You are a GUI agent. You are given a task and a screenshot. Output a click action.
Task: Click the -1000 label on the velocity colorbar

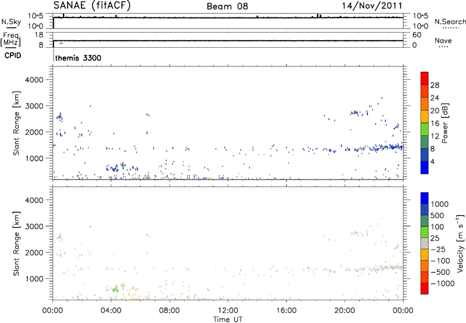click(443, 283)
